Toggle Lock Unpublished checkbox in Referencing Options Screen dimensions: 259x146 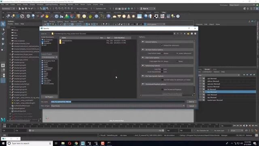(x=162, y=72)
